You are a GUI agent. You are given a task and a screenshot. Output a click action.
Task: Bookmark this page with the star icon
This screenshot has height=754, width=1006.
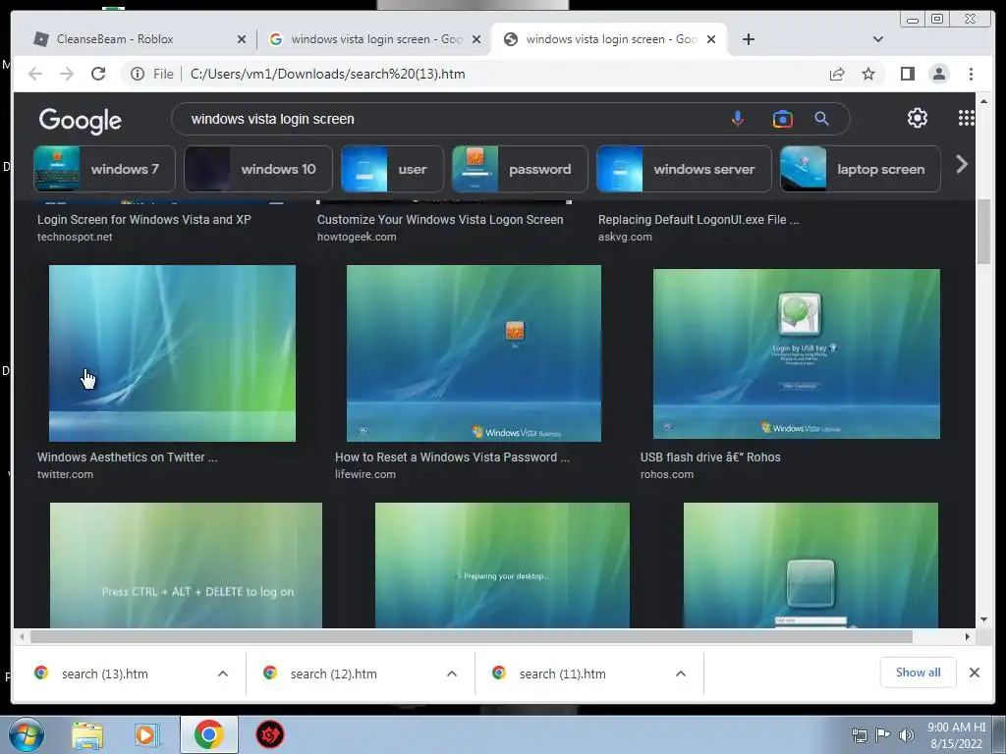pyautogui.click(x=868, y=75)
